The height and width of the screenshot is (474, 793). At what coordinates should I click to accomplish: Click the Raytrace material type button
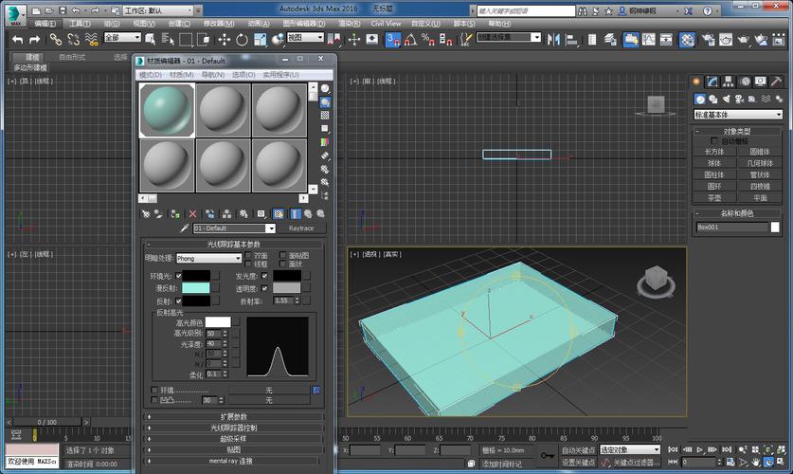point(301,228)
